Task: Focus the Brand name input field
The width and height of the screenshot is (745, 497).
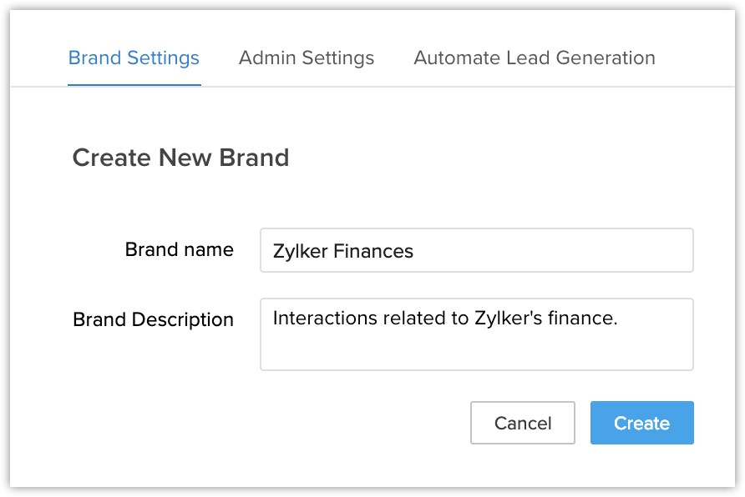Action: point(476,251)
